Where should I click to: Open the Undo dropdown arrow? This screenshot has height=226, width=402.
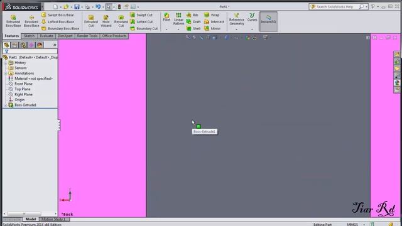coord(103,7)
